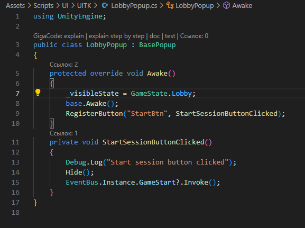Click the method cube icon before Awake breadcrumb

226,5
